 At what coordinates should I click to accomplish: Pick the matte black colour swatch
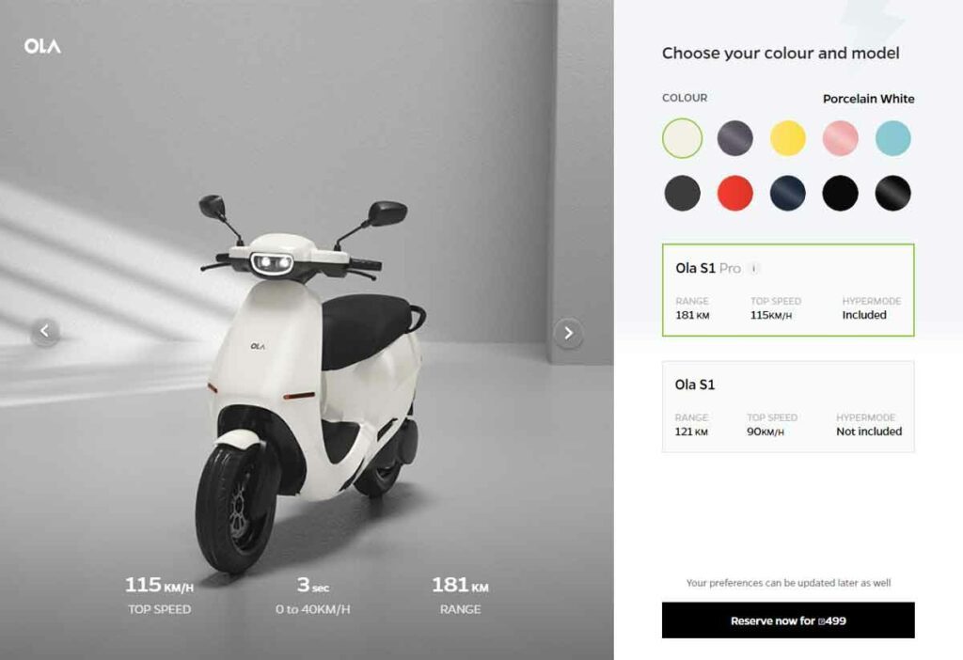click(840, 193)
